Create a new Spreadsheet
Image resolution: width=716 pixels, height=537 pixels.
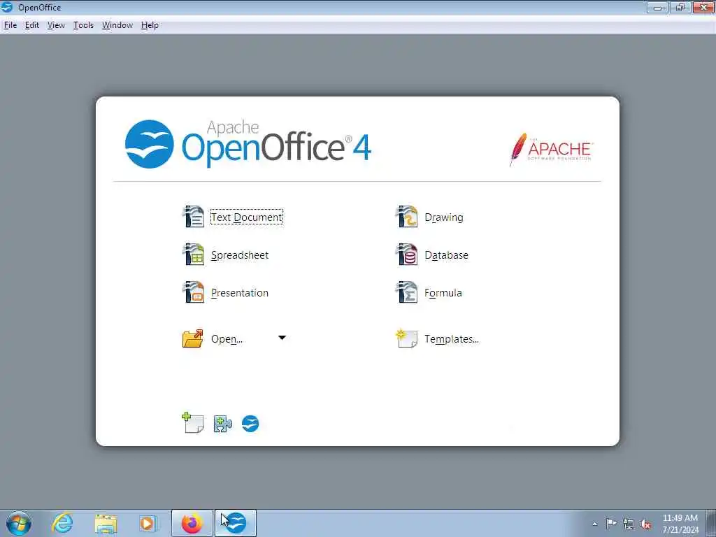(x=240, y=255)
